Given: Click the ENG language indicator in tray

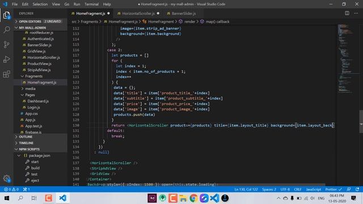Looking at the screenshot, I should pos(321,198).
